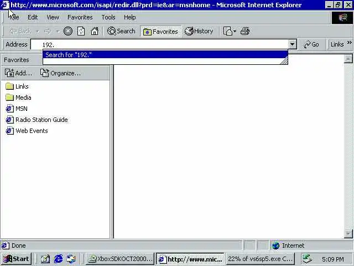Image resolution: width=354 pixels, height=266 pixels.
Task: Open the Favorites menu
Action: (80, 17)
